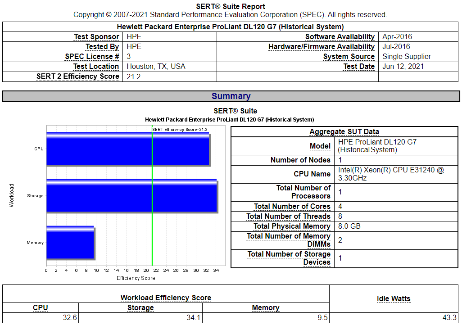
Task: Click the Storage bar in the chart
Action: (x=132, y=196)
